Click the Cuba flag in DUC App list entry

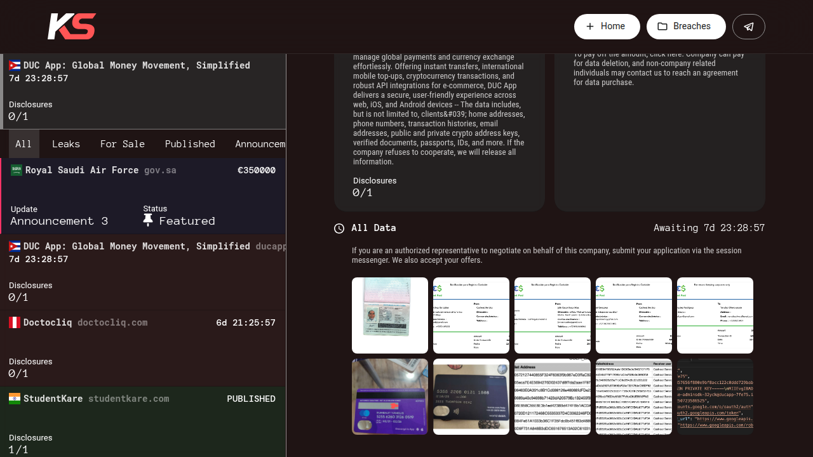[15, 246]
